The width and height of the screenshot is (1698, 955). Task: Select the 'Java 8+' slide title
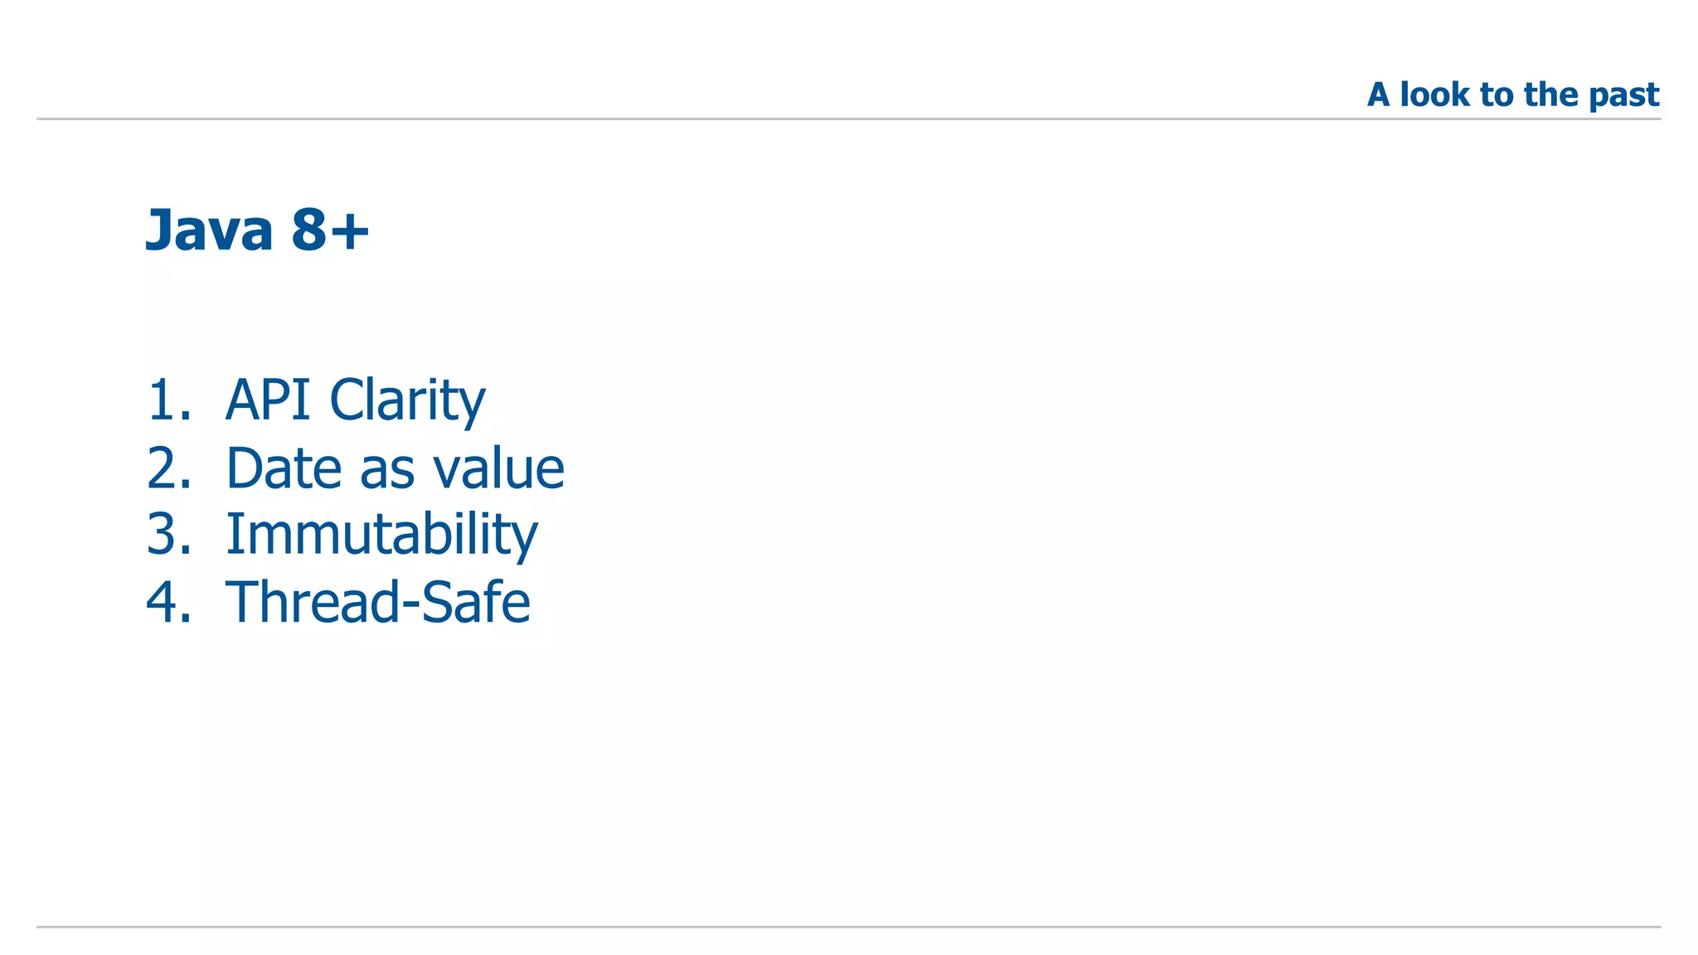(257, 230)
